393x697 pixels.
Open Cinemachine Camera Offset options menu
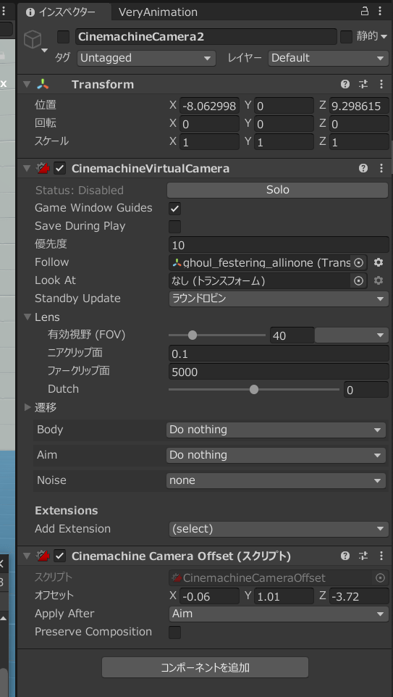pos(381,556)
